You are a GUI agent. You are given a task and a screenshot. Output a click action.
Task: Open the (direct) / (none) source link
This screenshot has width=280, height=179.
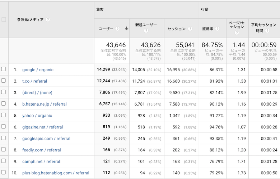pos(37,93)
